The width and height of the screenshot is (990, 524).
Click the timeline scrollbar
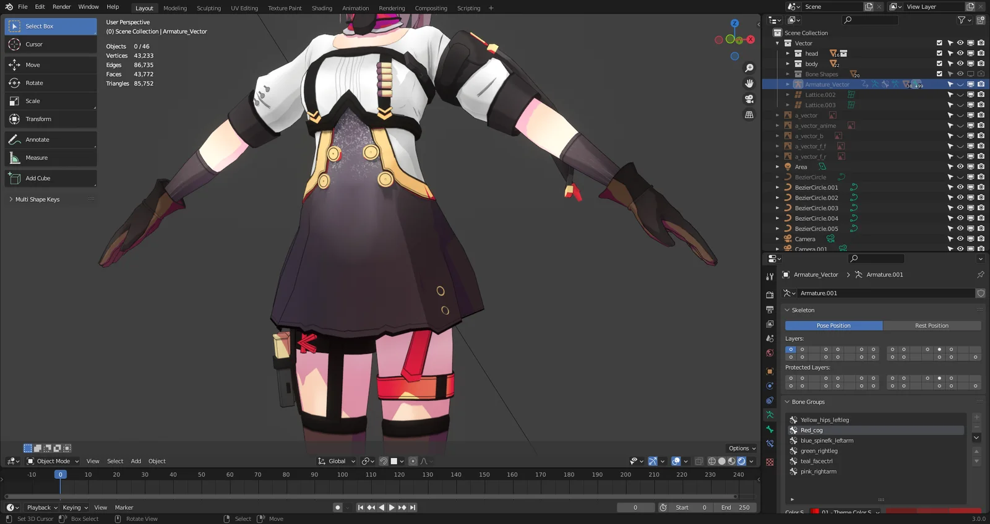pyautogui.click(x=371, y=496)
